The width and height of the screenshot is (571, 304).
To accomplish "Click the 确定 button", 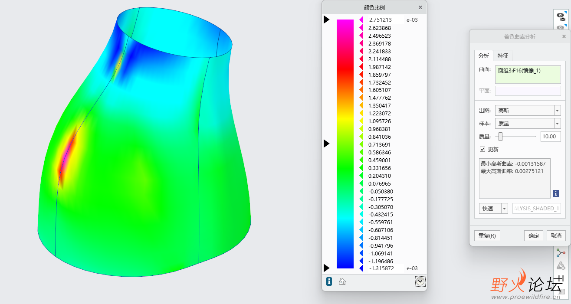I will [x=534, y=235].
